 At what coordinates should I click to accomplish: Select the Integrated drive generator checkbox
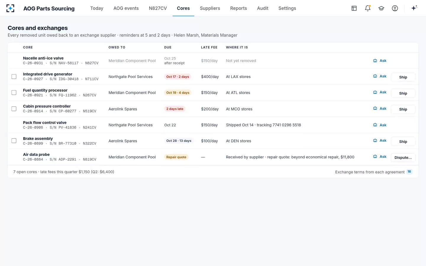tap(14, 77)
